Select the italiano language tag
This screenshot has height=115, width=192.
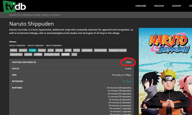59,50
